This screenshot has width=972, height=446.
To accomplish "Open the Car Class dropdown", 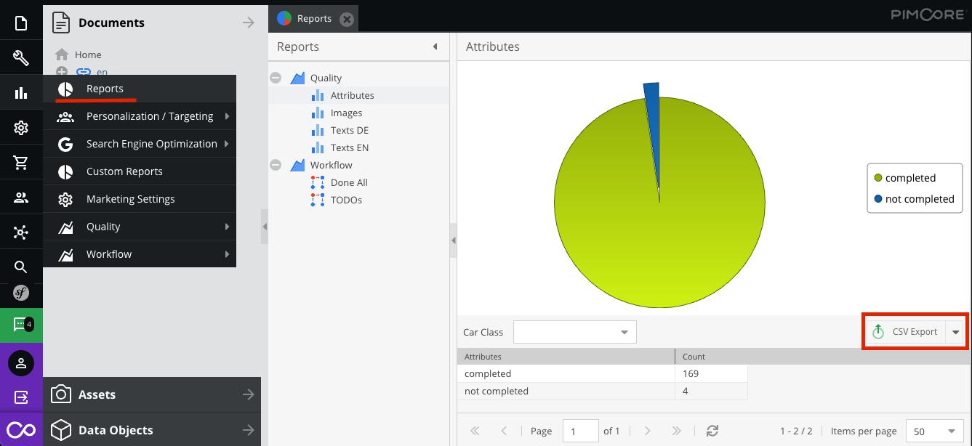I will (x=624, y=332).
